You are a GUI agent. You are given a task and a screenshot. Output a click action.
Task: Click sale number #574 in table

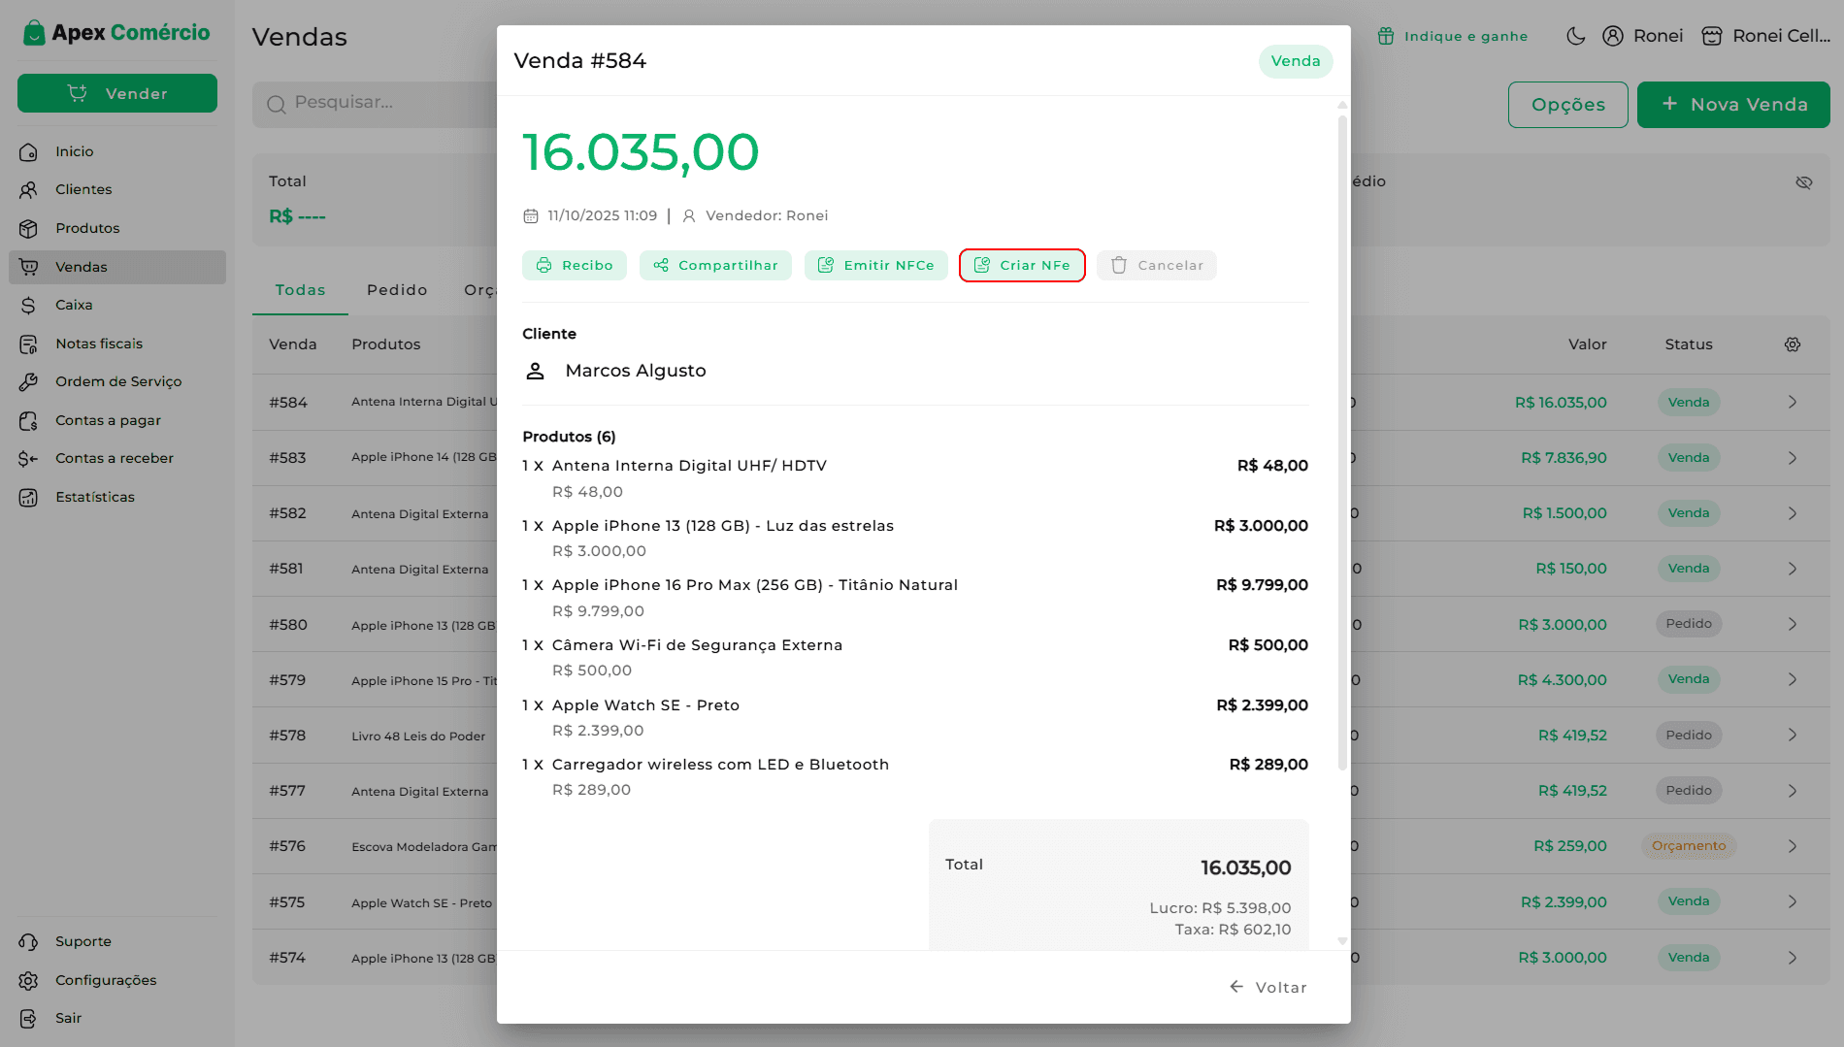coord(287,958)
